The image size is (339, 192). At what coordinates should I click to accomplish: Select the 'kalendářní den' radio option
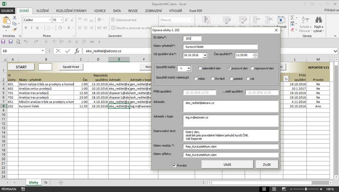[x=200, y=68]
